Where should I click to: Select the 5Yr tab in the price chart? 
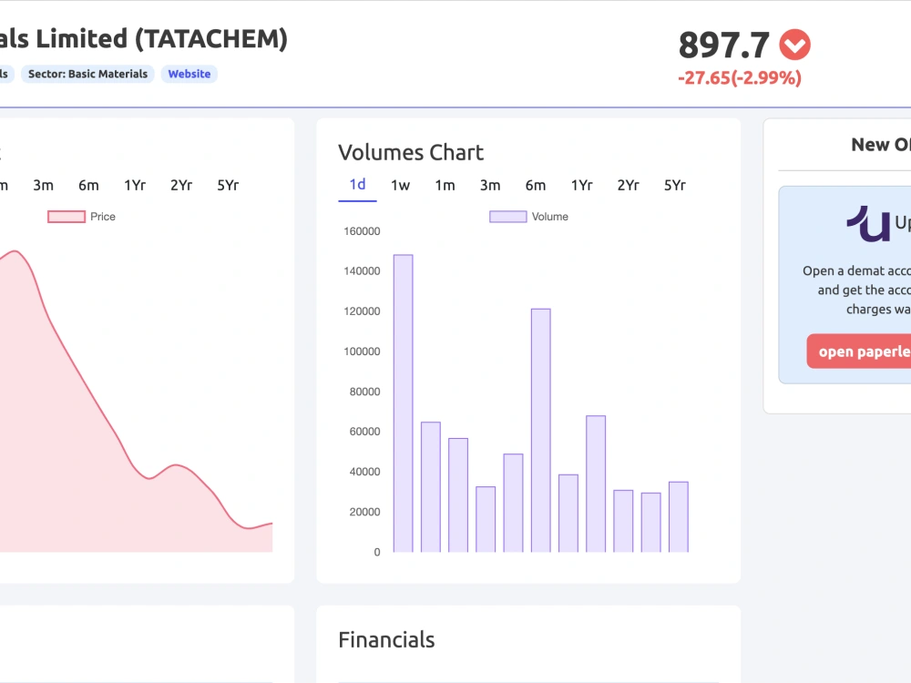click(228, 185)
